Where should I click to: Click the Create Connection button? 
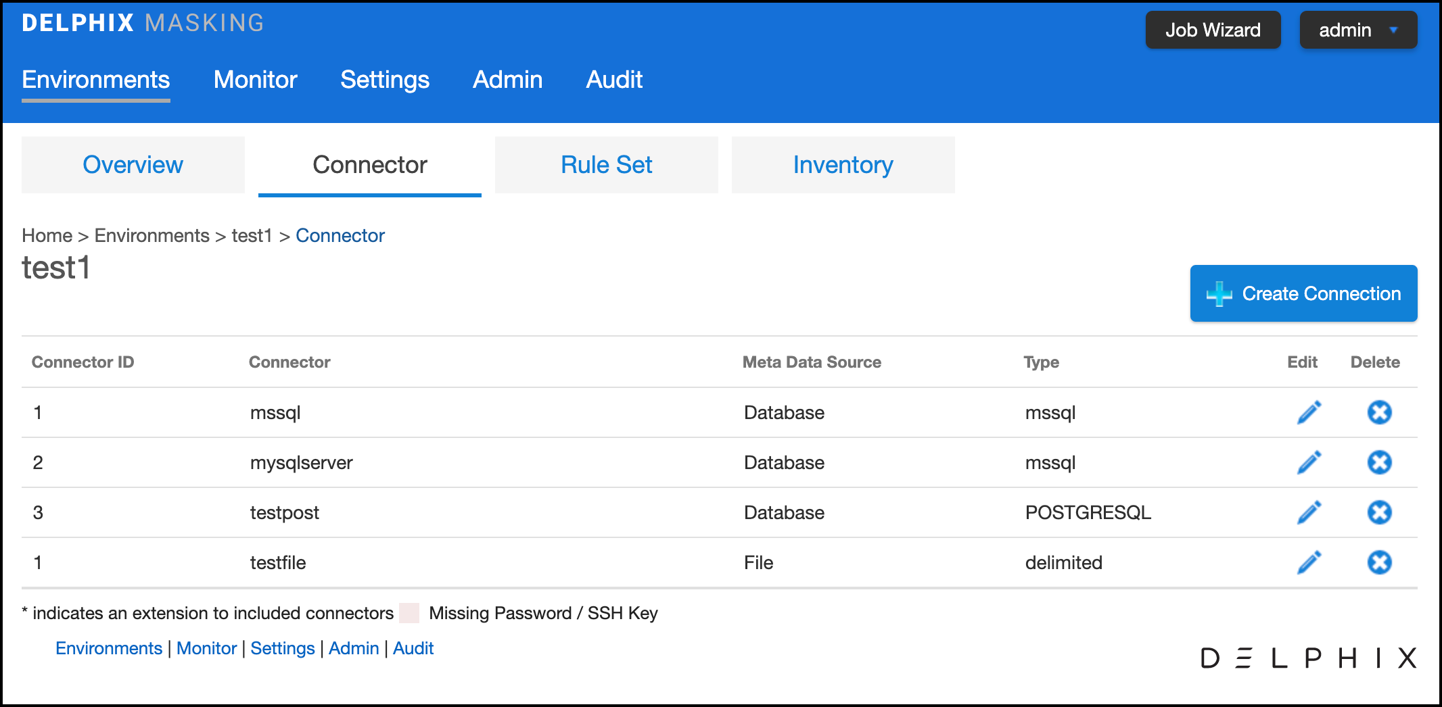click(x=1303, y=293)
